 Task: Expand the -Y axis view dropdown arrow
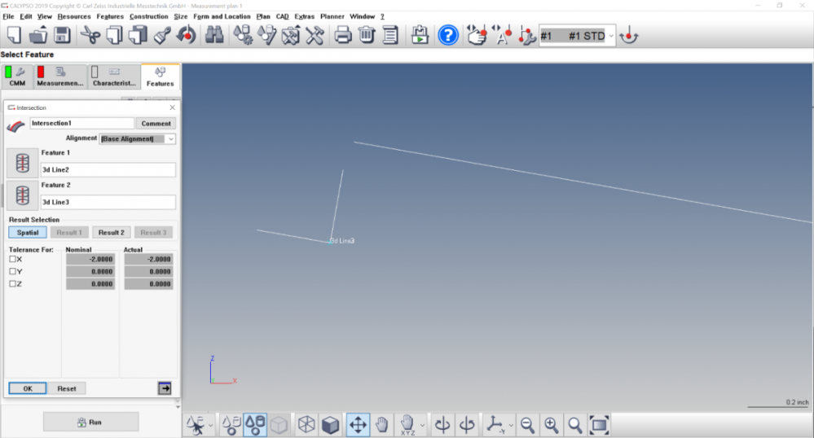[512, 426]
